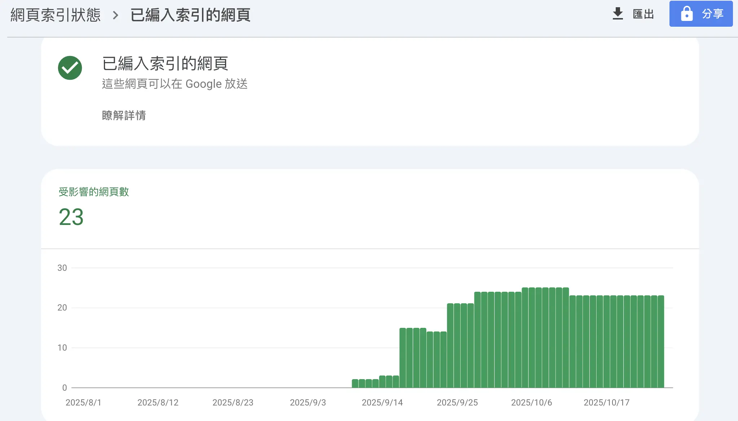Click a bar near 2025/10/17 label
Screen dimensions: 738x421
[x=606, y=342]
